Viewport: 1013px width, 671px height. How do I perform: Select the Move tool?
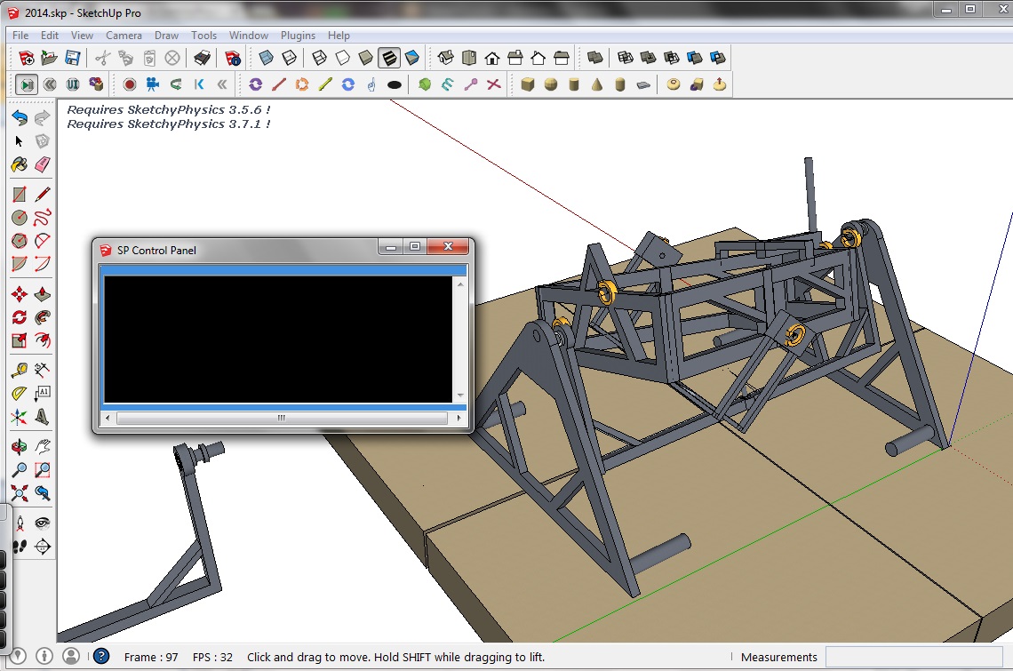[19, 293]
